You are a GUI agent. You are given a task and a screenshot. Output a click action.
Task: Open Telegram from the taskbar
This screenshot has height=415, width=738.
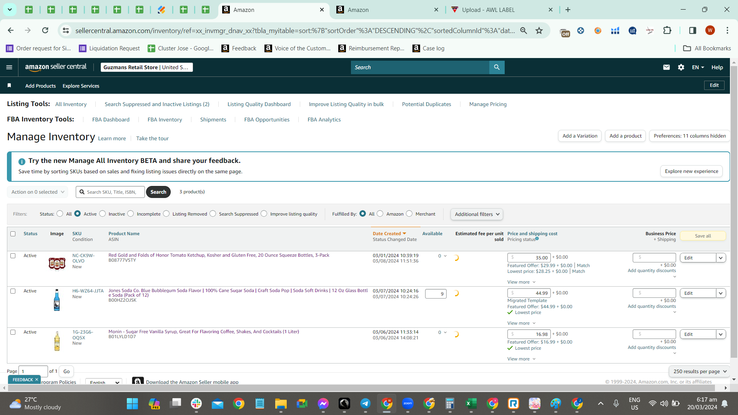pos(365,403)
